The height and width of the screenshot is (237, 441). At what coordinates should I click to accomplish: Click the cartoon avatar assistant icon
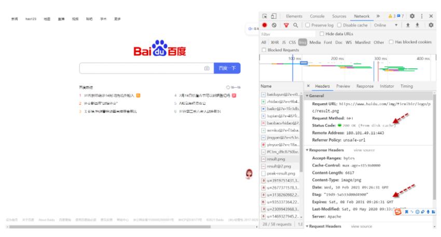[x=249, y=174]
